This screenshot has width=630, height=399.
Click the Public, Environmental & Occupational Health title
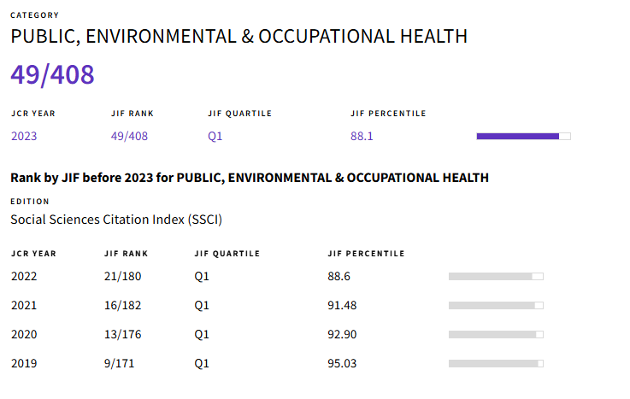click(x=239, y=37)
